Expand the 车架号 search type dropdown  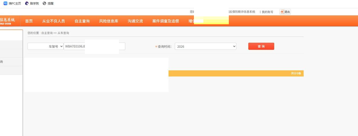tap(46, 46)
